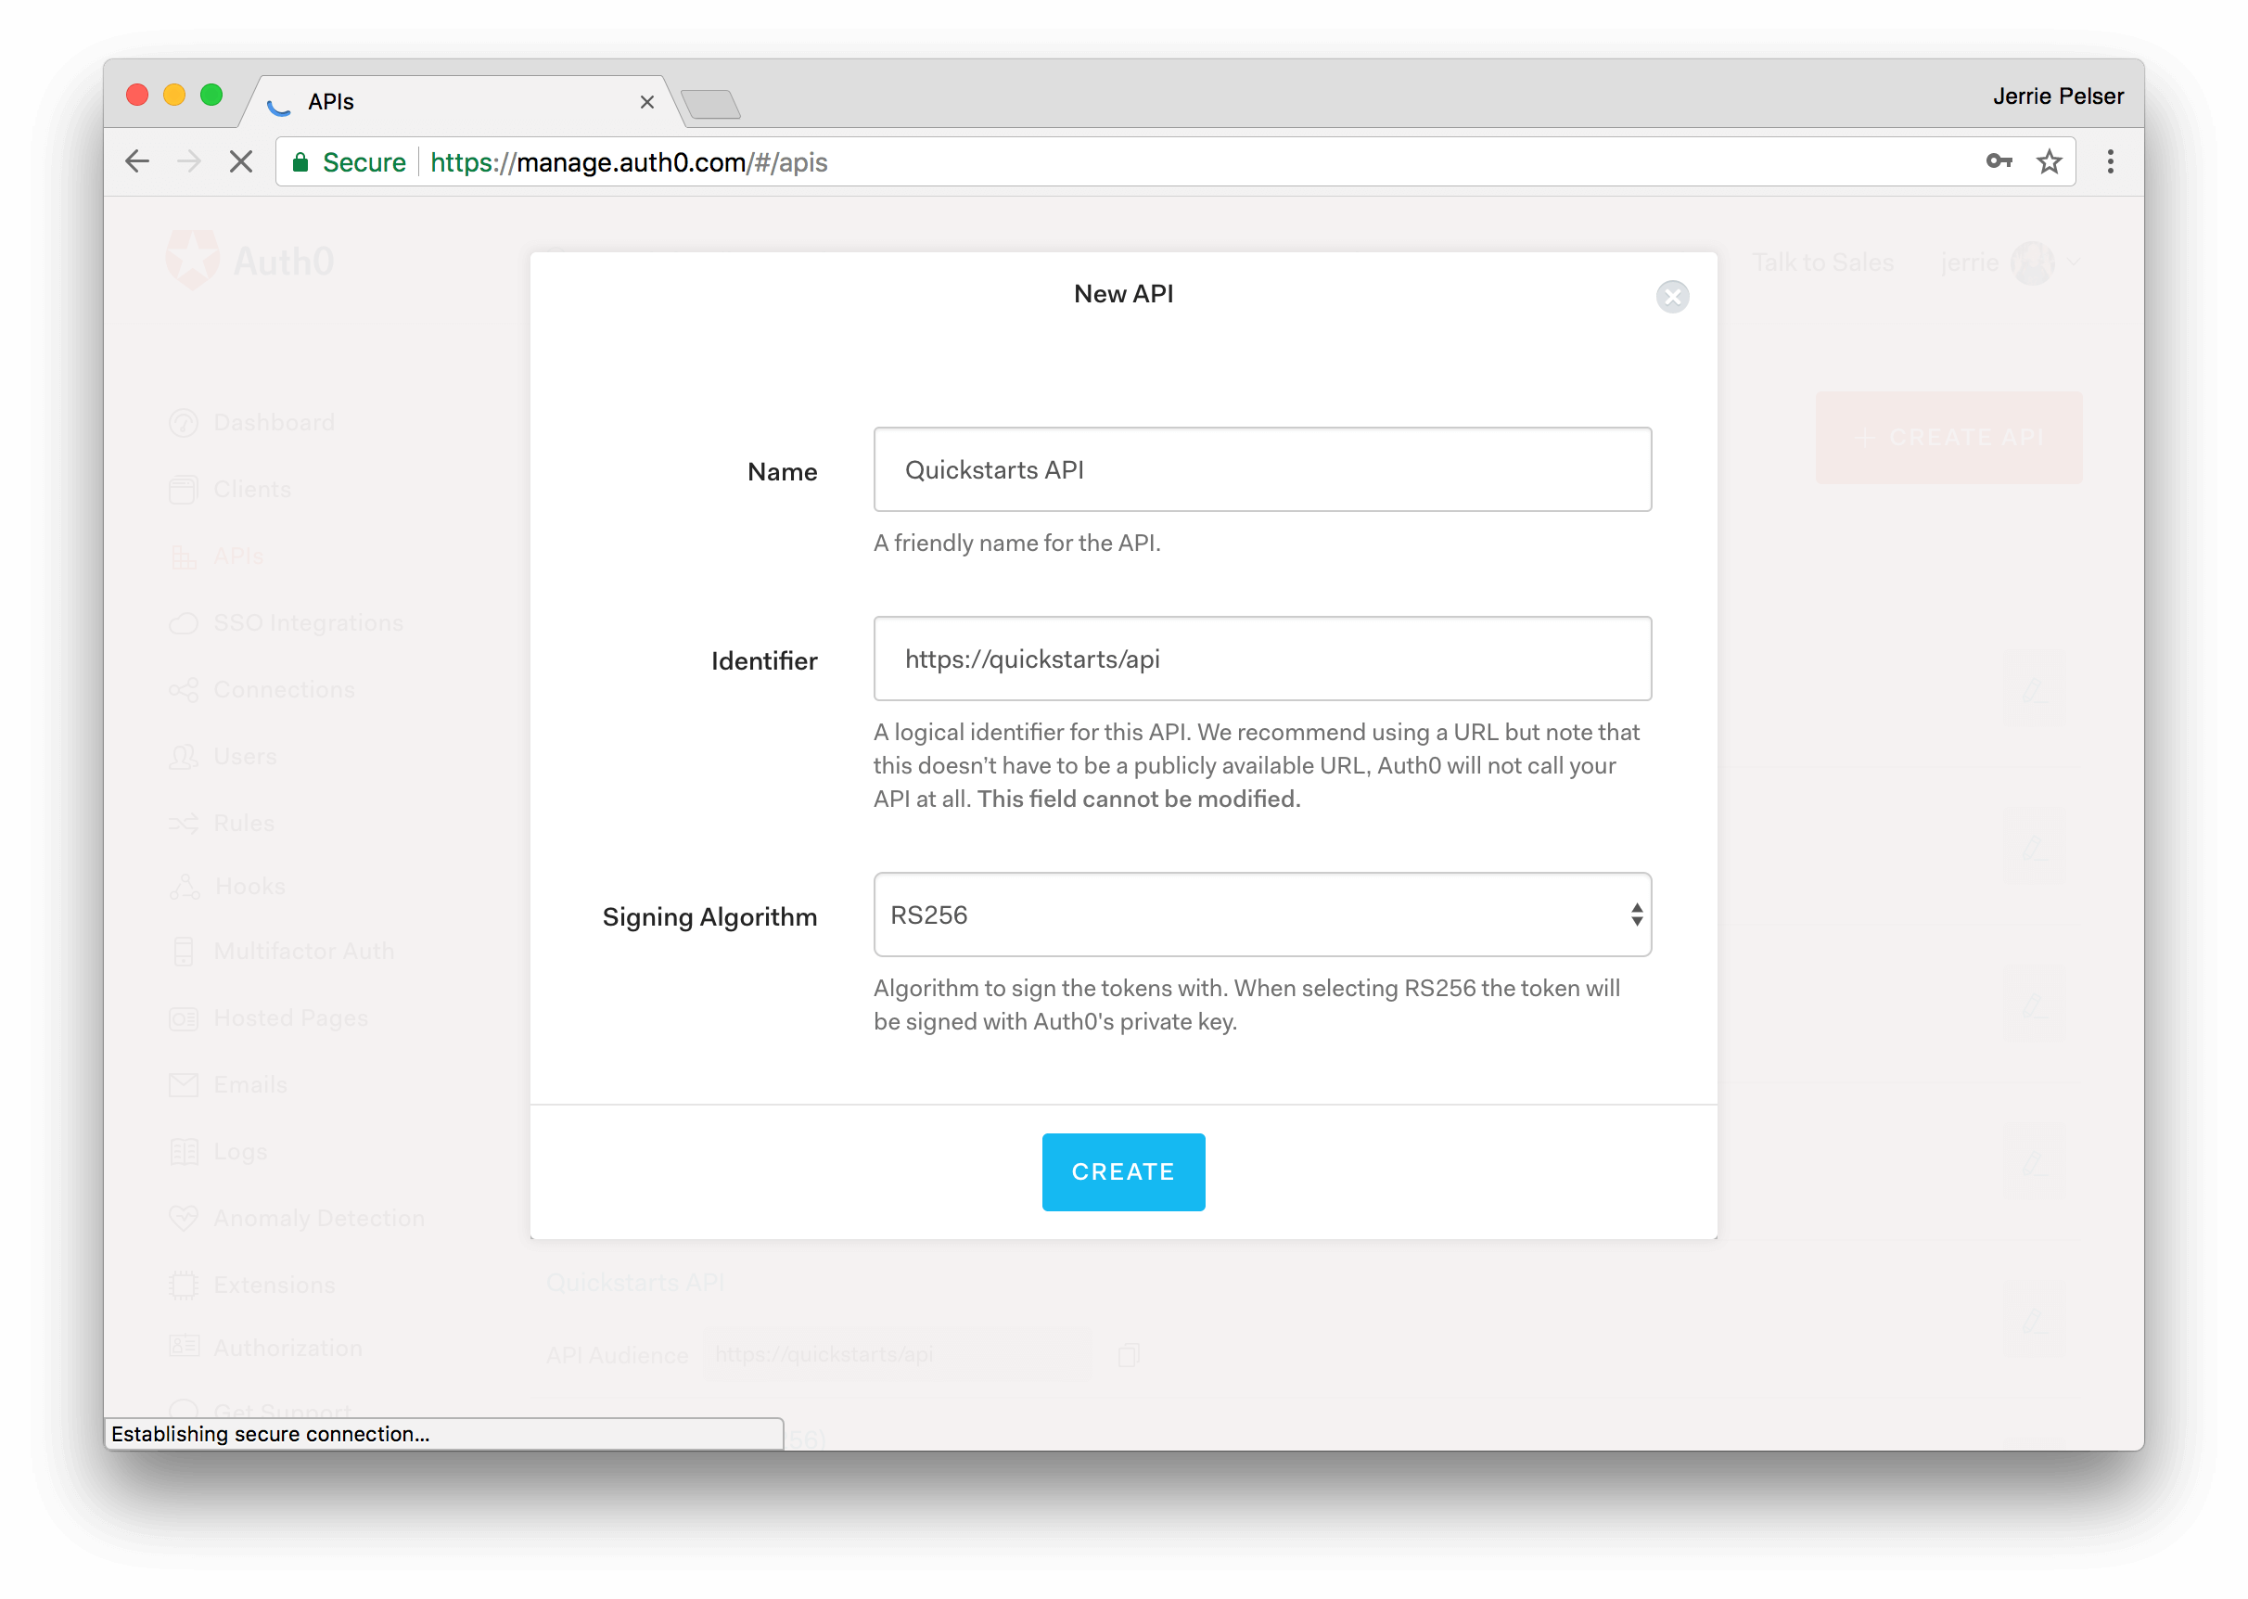The image size is (2248, 1599).
Task: Click the Name input field
Action: (1261, 467)
